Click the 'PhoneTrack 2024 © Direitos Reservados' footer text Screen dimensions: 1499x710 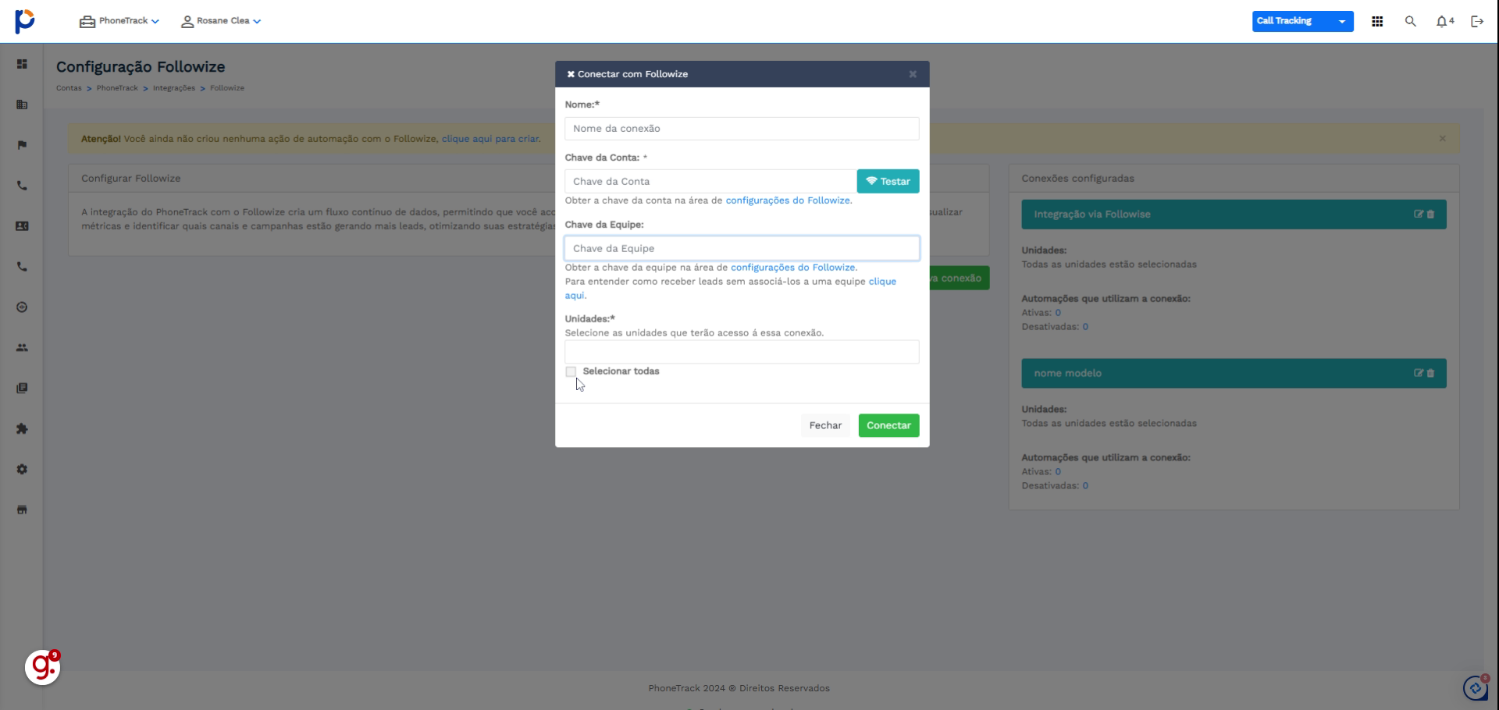click(739, 689)
